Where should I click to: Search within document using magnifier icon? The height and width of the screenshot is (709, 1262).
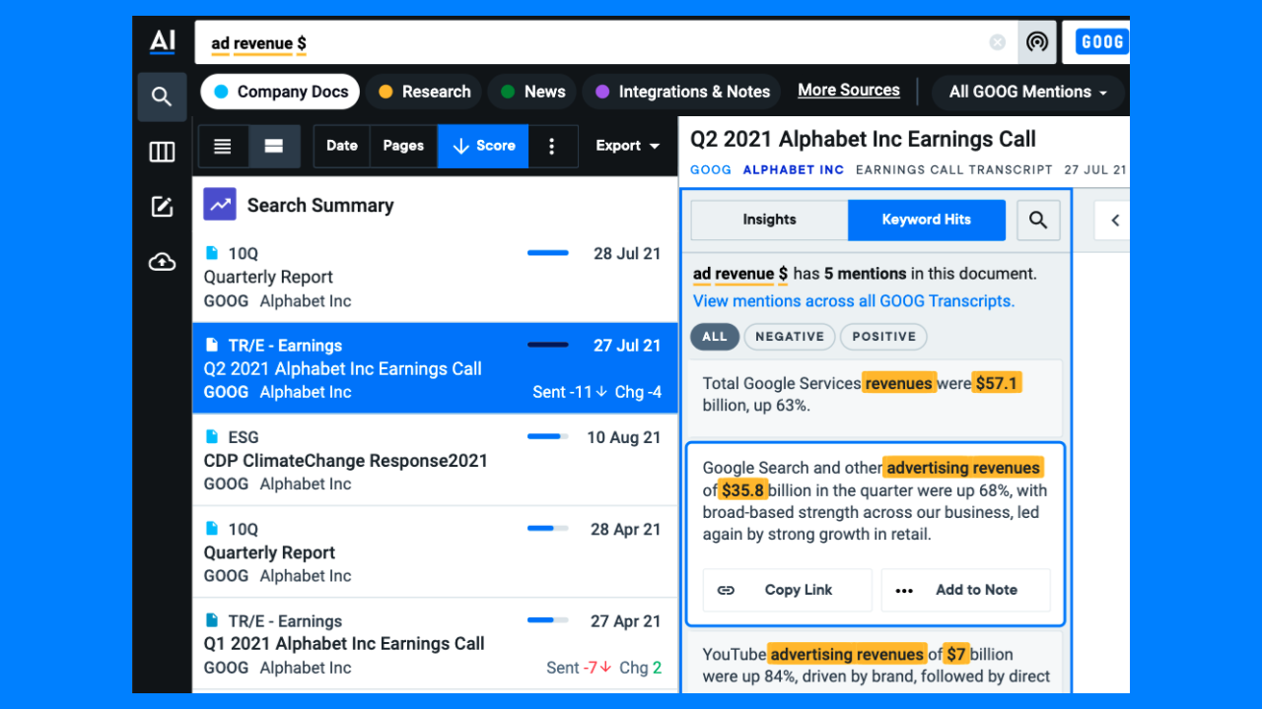point(1038,220)
